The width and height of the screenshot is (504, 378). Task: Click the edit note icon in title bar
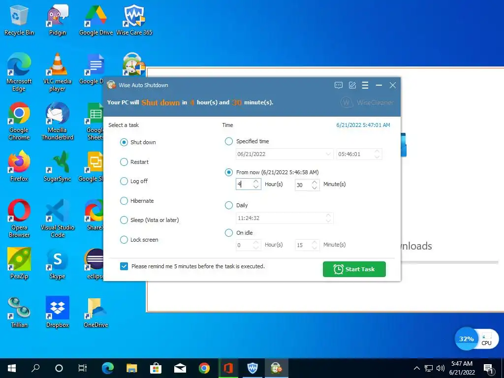click(352, 85)
